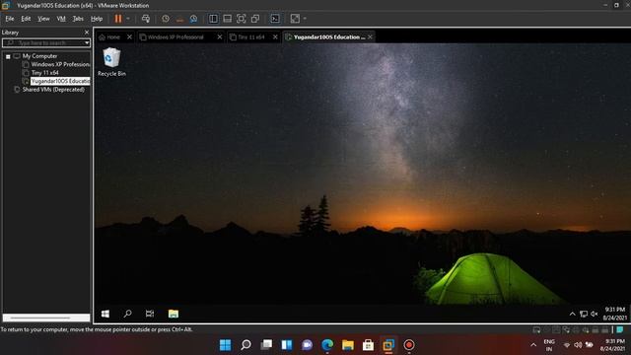
Task: Open the Tabs menu
Action: 78,19
